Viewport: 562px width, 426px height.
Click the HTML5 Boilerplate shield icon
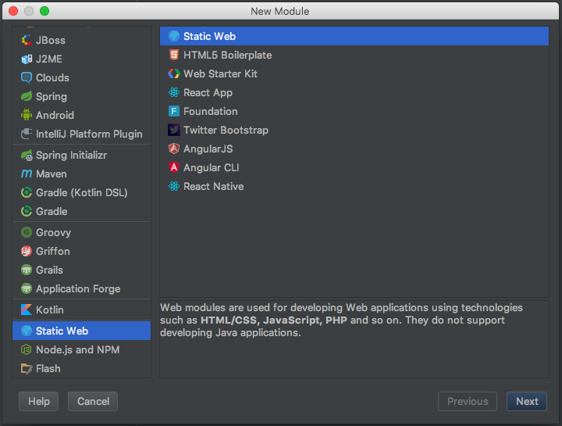pos(174,55)
